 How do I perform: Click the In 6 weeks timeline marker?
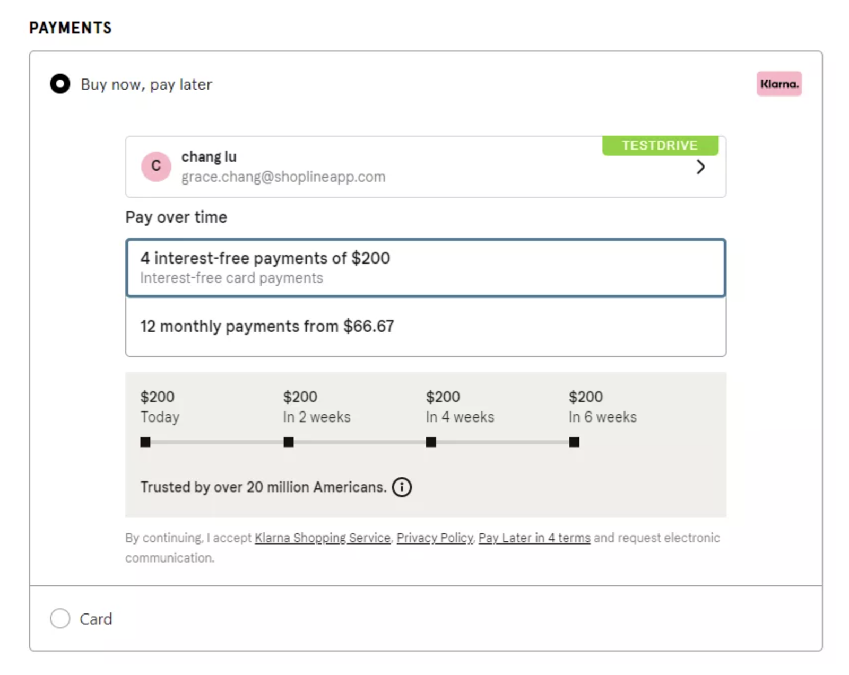click(574, 442)
